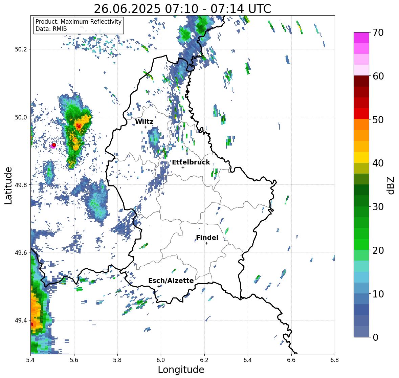This screenshot has width=399, height=378.
Task: Click the longitude tick label 5.8
Action: pos(117,360)
